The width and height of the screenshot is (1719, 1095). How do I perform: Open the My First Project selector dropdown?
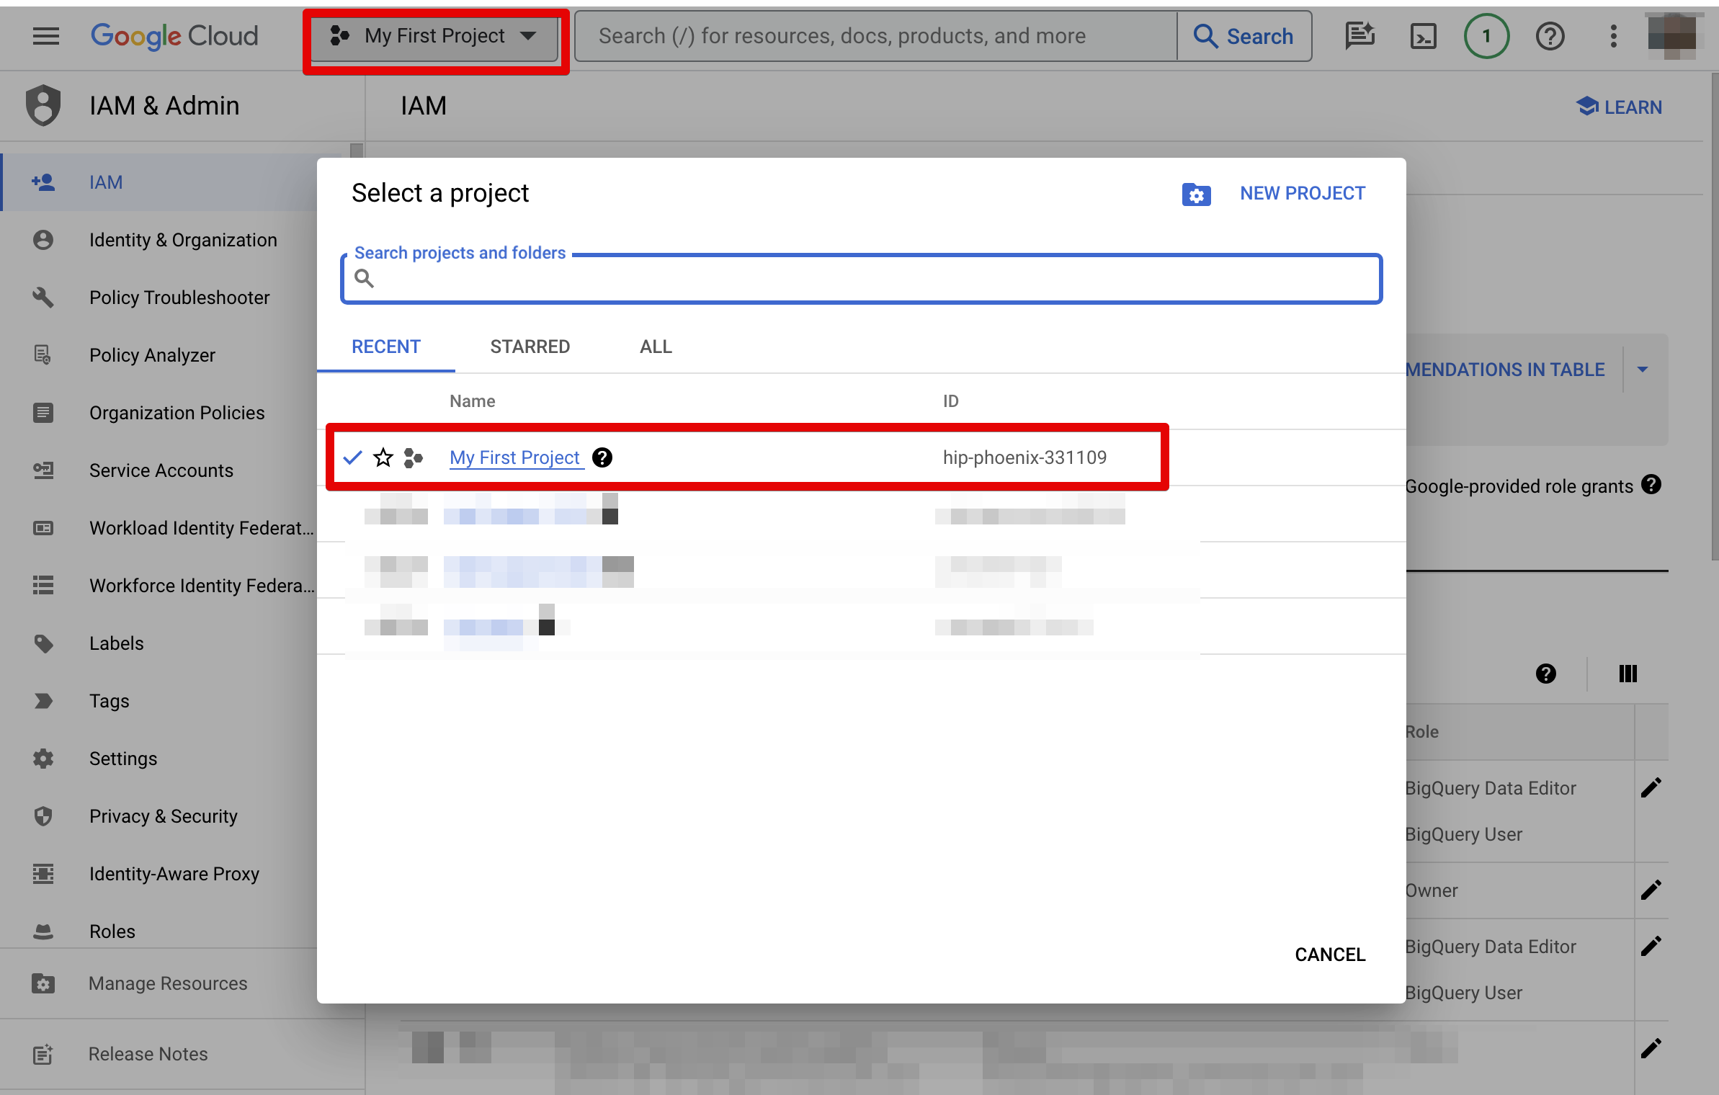coord(434,36)
